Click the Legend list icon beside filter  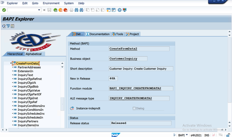pos(13,26)
